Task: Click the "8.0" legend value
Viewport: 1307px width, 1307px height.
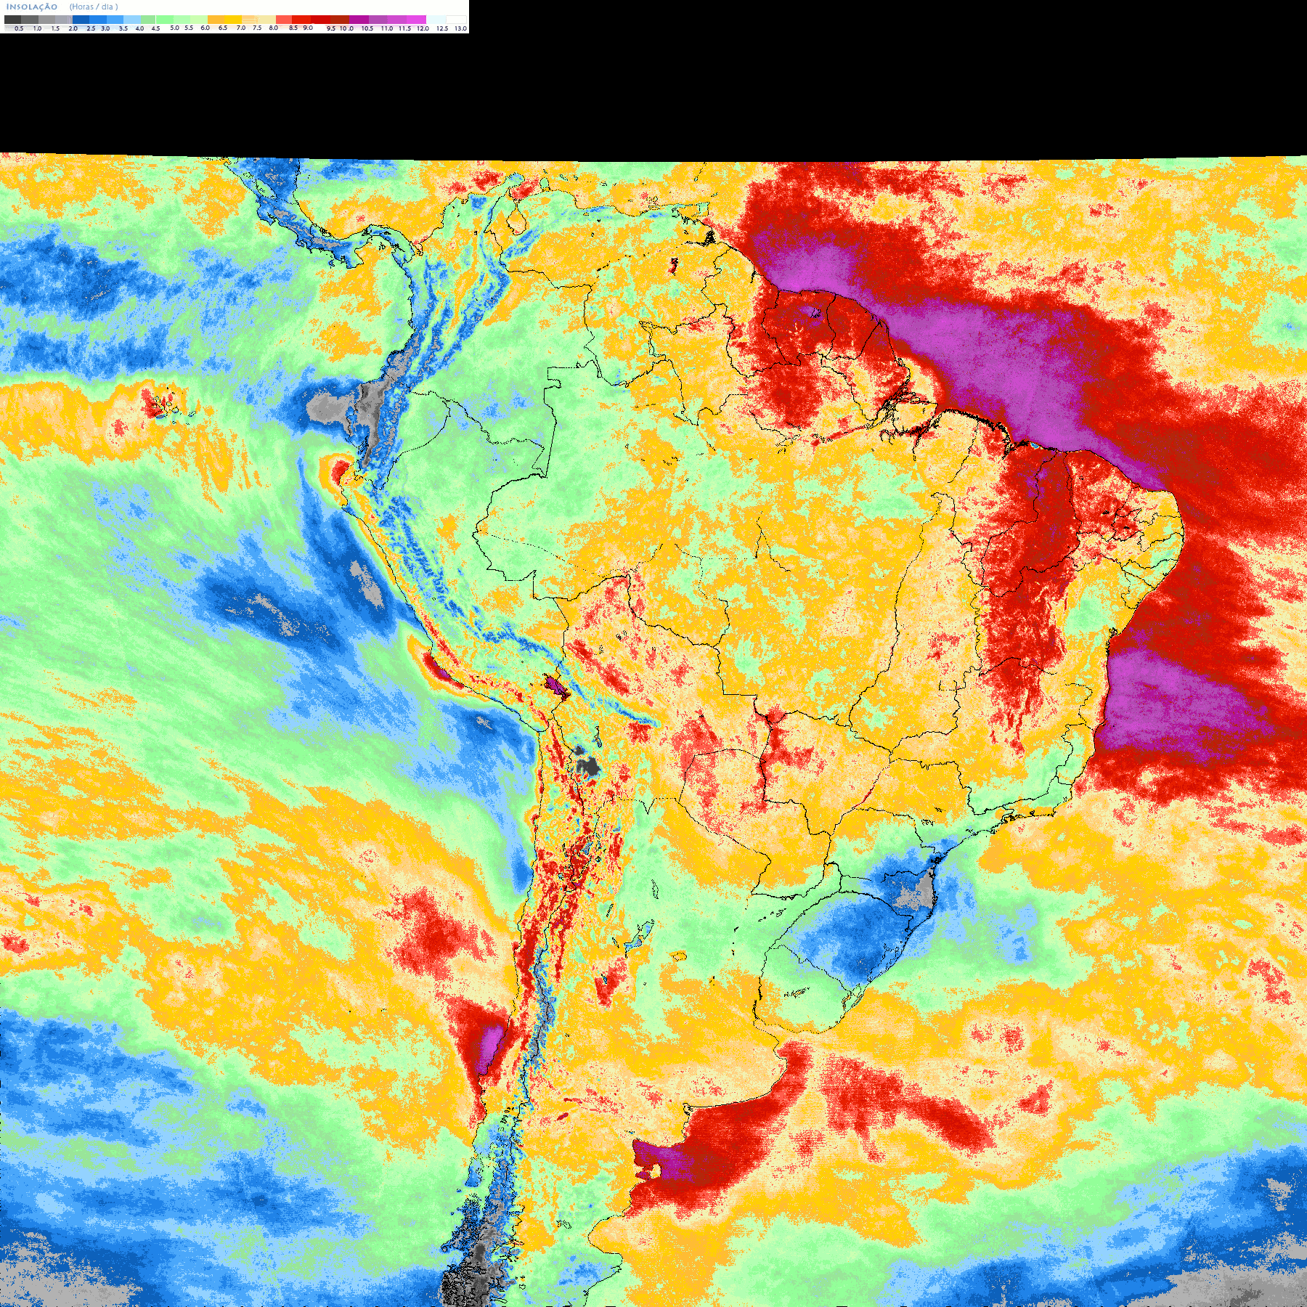Action: pyautogui.click(x=274, y=28)
